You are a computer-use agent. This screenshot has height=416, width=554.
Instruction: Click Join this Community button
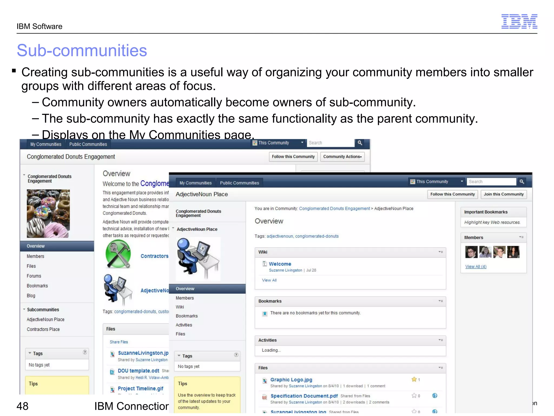pyautogui.click(x=504, y=194)
